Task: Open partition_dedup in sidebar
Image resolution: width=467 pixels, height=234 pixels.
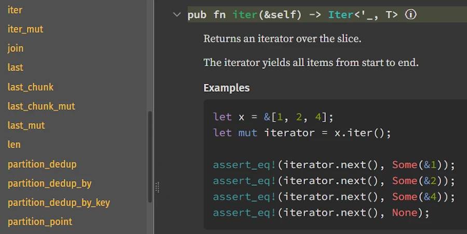Action: [42, 164]
